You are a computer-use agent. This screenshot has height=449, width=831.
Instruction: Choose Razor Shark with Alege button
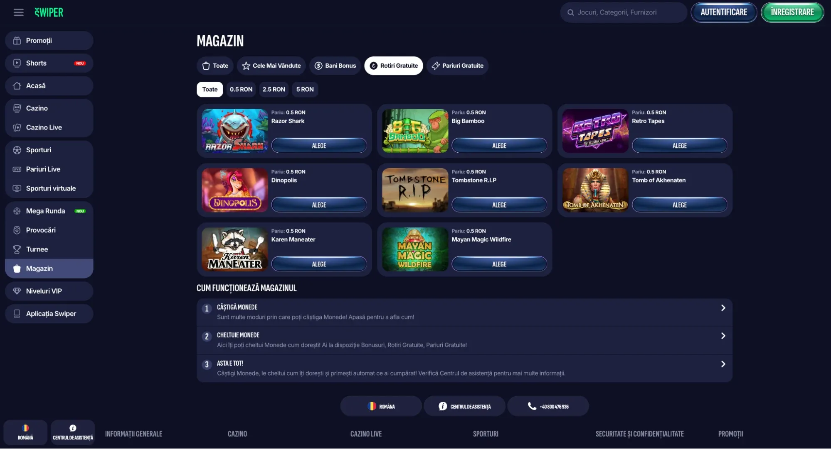tap(319, 146)
